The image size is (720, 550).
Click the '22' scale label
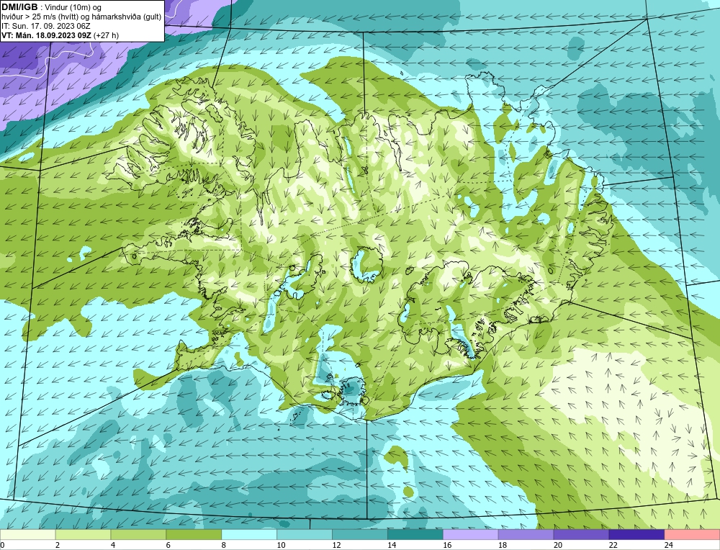[x=613, y=545]
